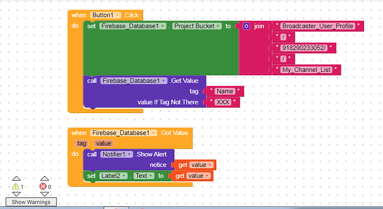Edit the second slash text block

click(x=283, y=59)
